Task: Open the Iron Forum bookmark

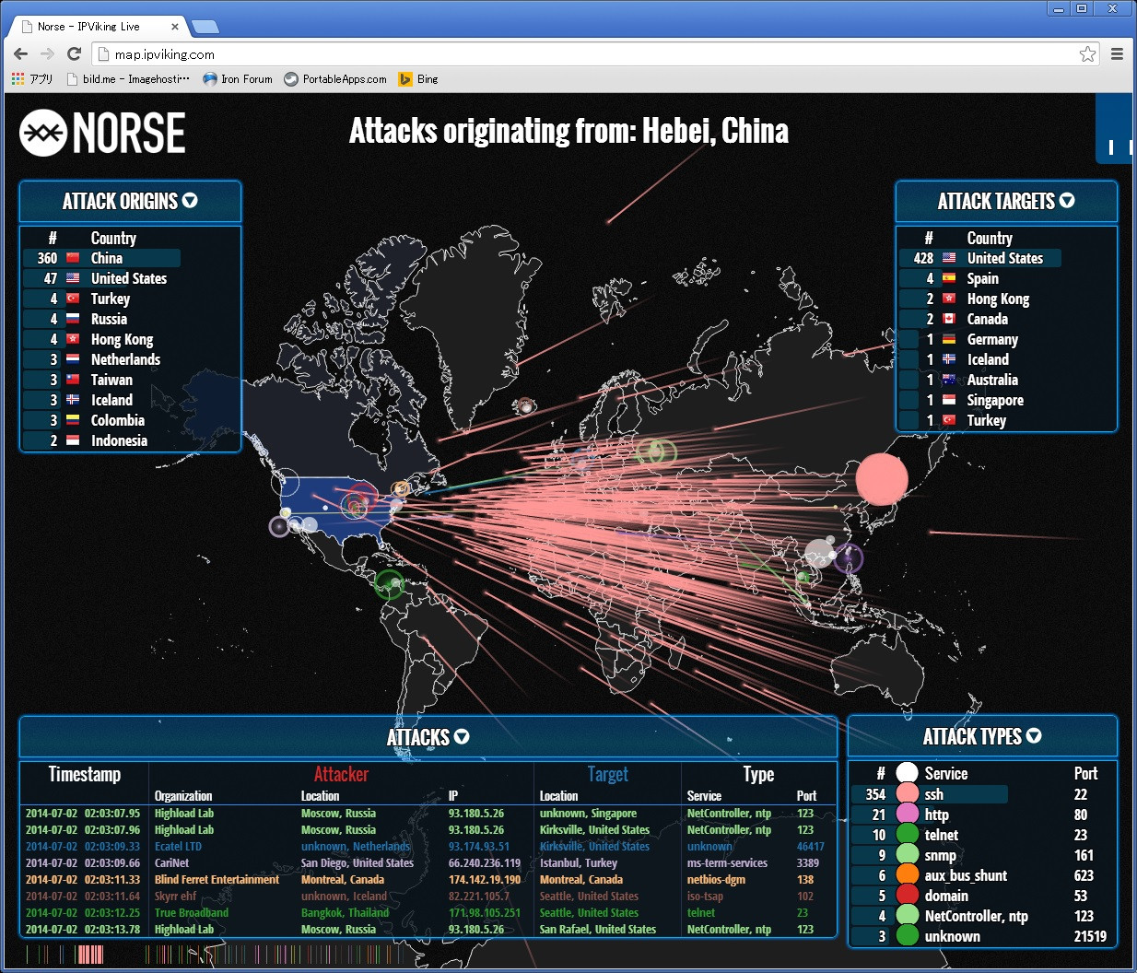Action: point(238,79)
